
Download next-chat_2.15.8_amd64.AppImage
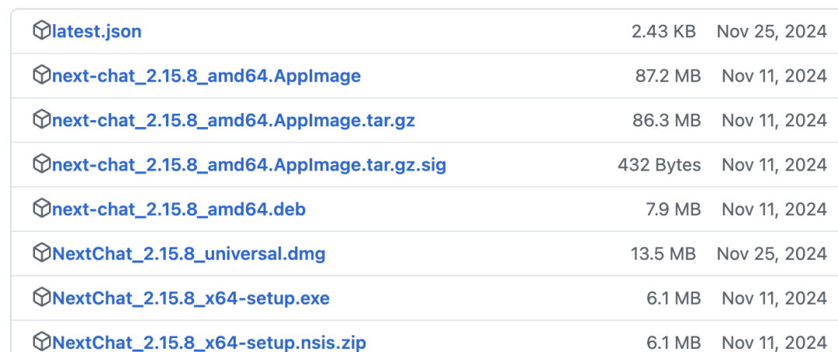[x=206, y=76]
